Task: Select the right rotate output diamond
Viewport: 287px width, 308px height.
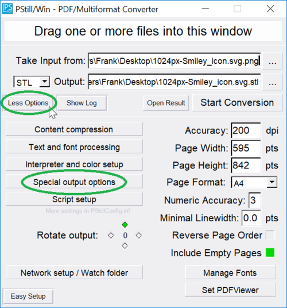Action: (139, 236)
